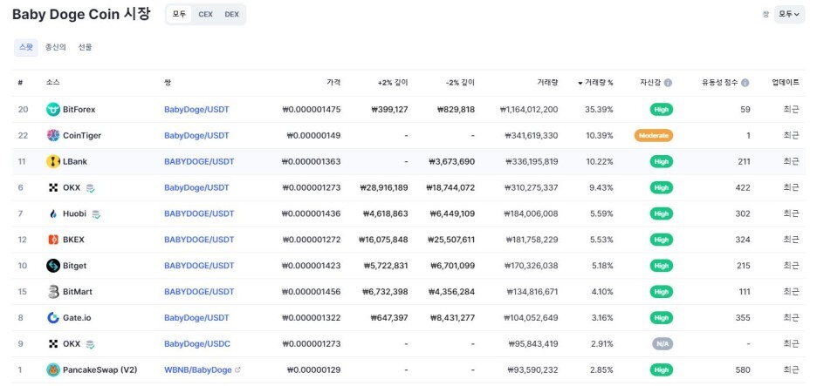Open BabyDoge/USDC pair link
Viewport: 817px width, 386px height.
(x=197, y=344)
